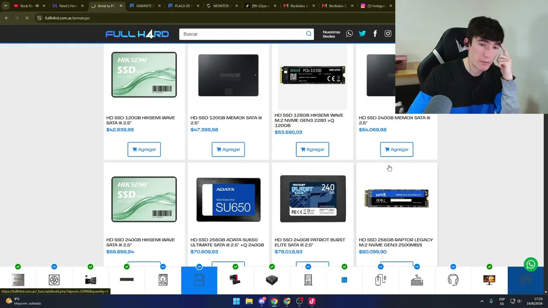This screenshot has height=308, width=548.
Task: Open the 120GB Hiksemi Wave SSD product image
Action: (x=144, y=75)
